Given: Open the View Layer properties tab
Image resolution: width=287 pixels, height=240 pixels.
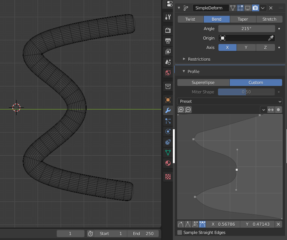Looking at the screenshot, I should (x=168, y=52).
